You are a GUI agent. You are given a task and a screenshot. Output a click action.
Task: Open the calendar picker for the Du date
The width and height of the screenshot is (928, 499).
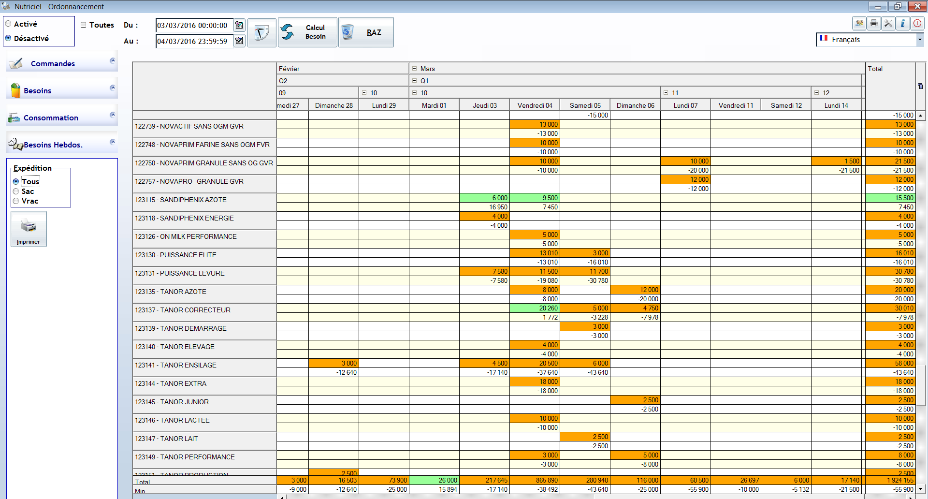(x=239, y=25)
